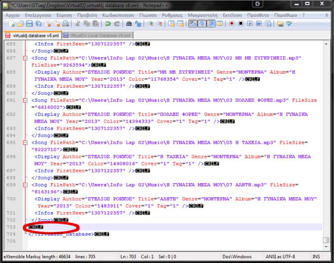
Task: Open the Ρυθμίσεις menu
Action: point(172,15)
